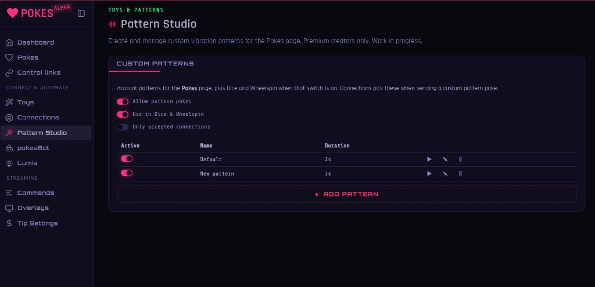The width and height of the screenshot is (595, 287).
Task: Enable Only accepted connections switch
Action: click(123, 127)
